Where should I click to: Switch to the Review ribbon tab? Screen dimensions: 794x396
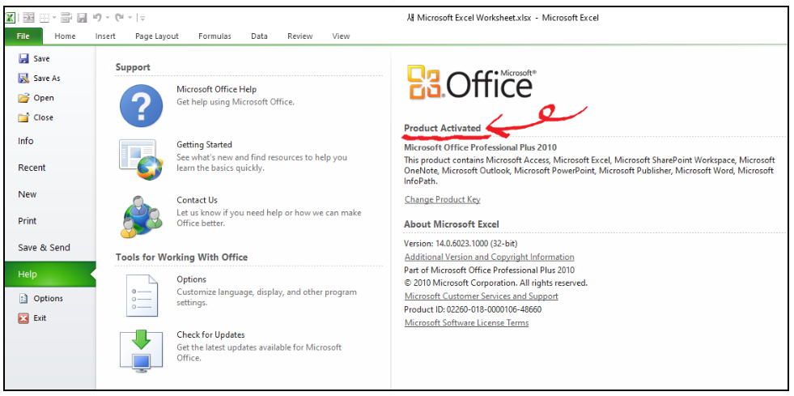pyautogui.click(x=300, y=36)
